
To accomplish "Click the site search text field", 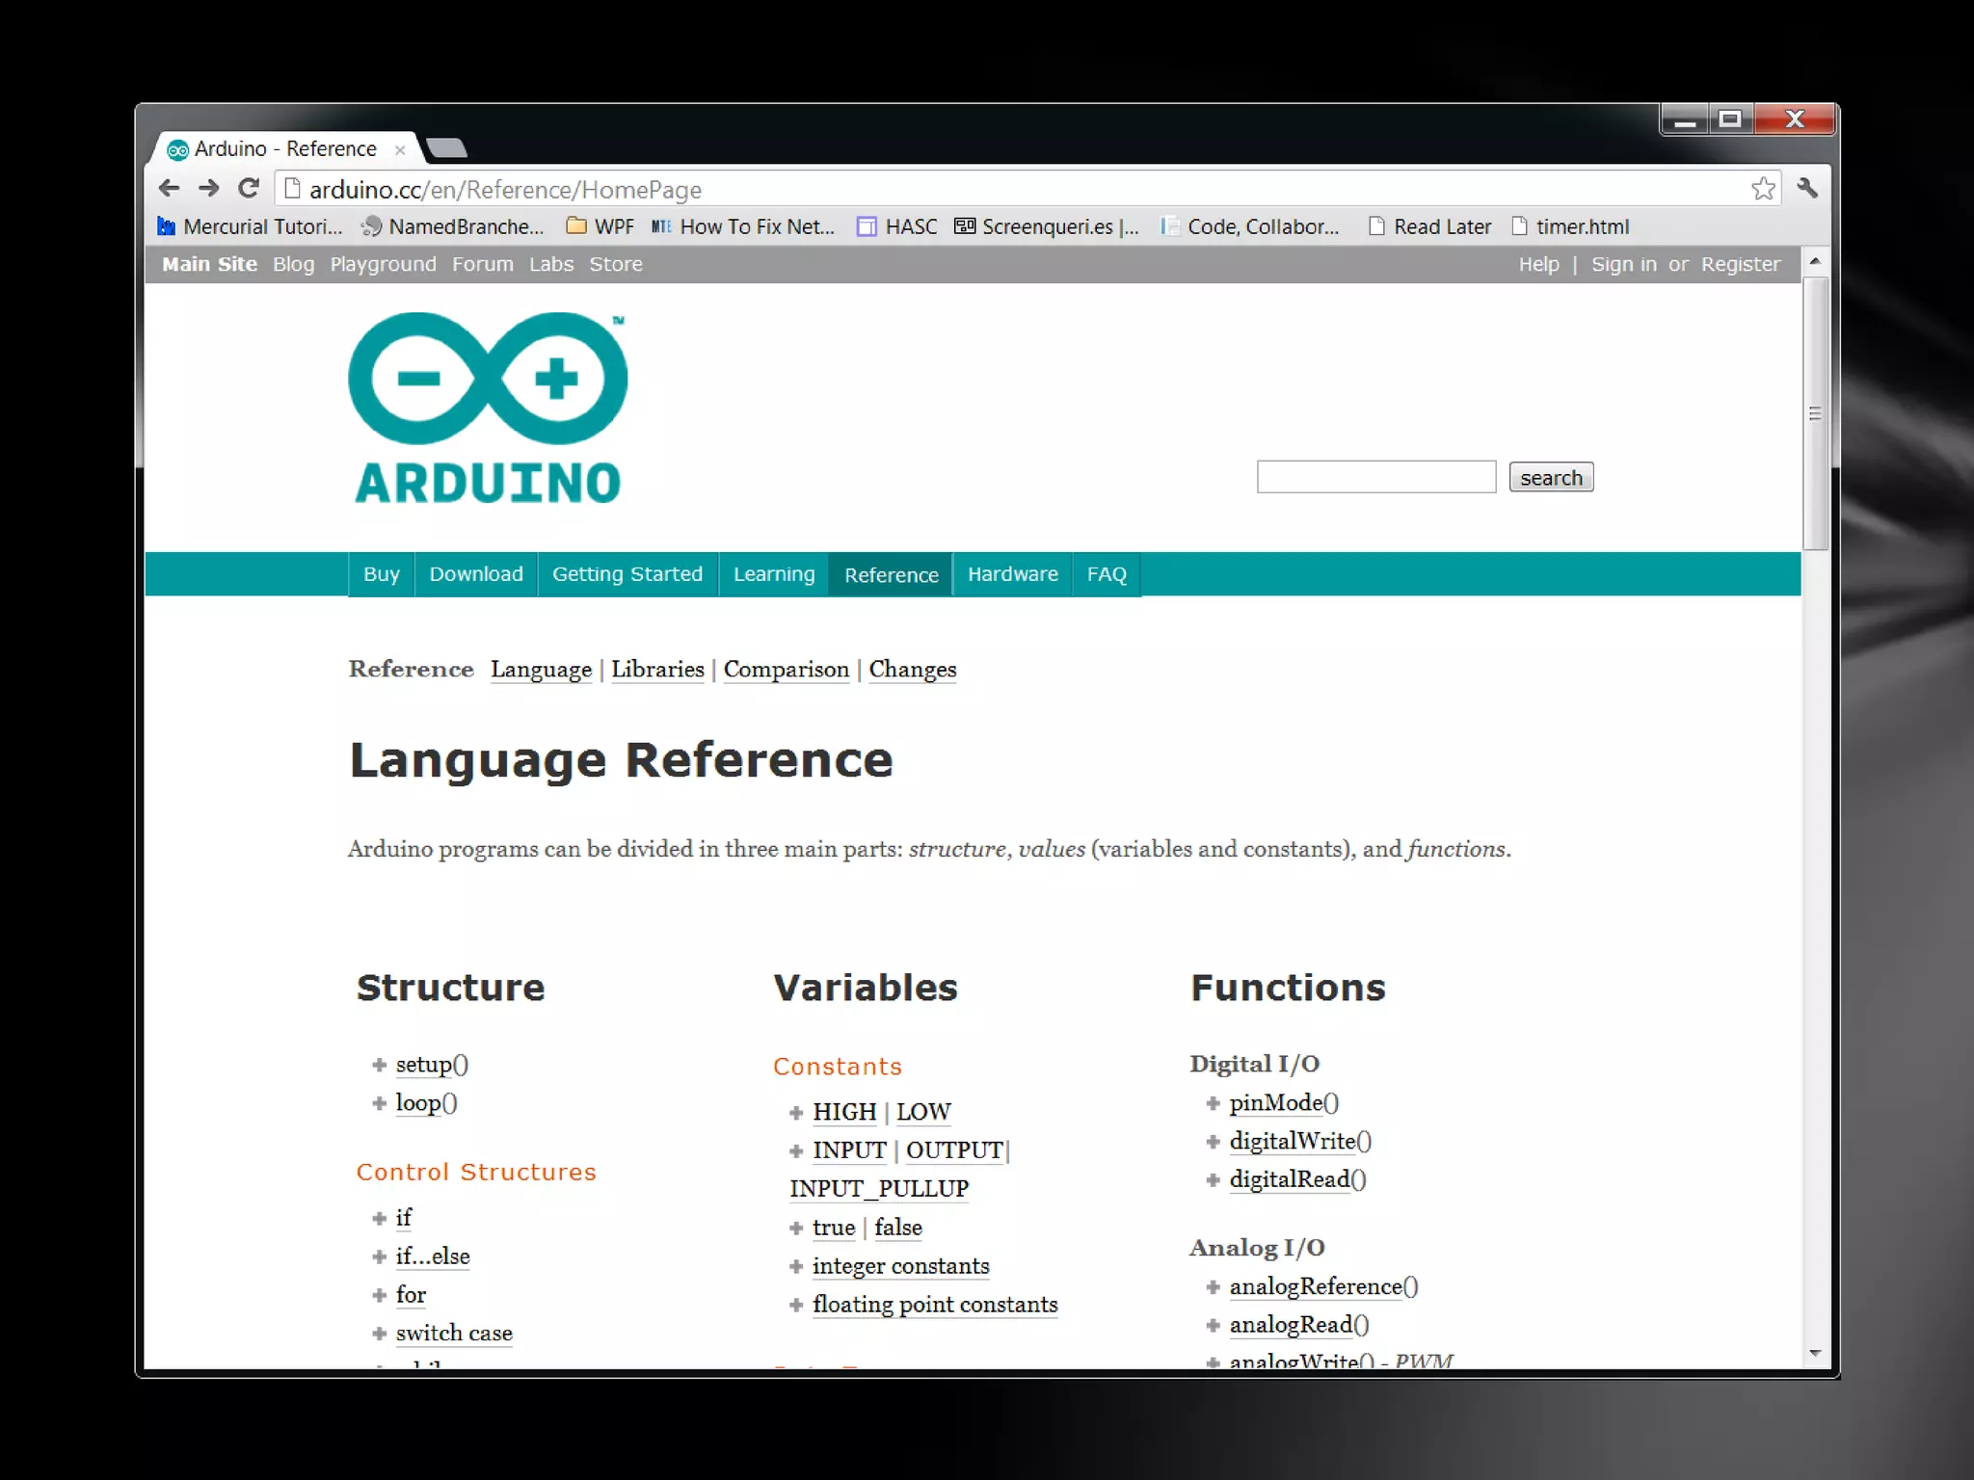I will tap(1375, 477).
